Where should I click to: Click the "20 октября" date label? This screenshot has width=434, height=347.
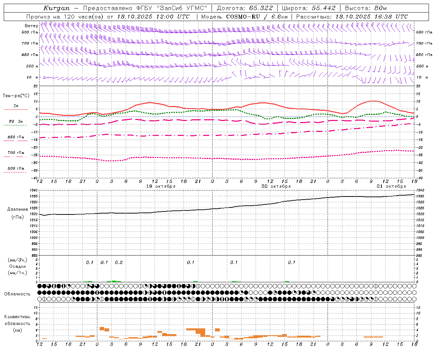[x=276, y=186]
